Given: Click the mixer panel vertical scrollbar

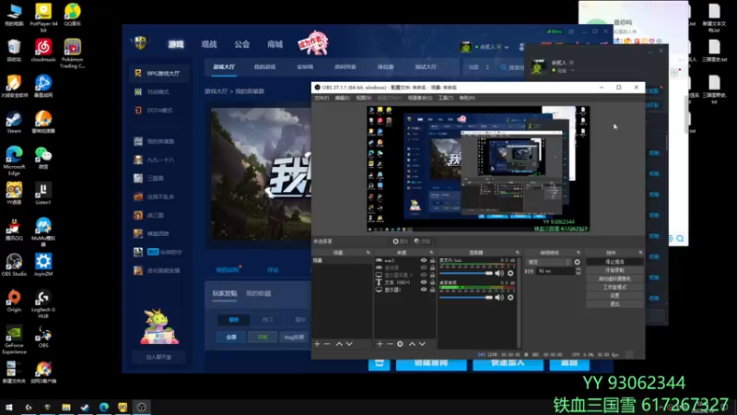Looking at the screenshot, I should (x=519, y=302).
